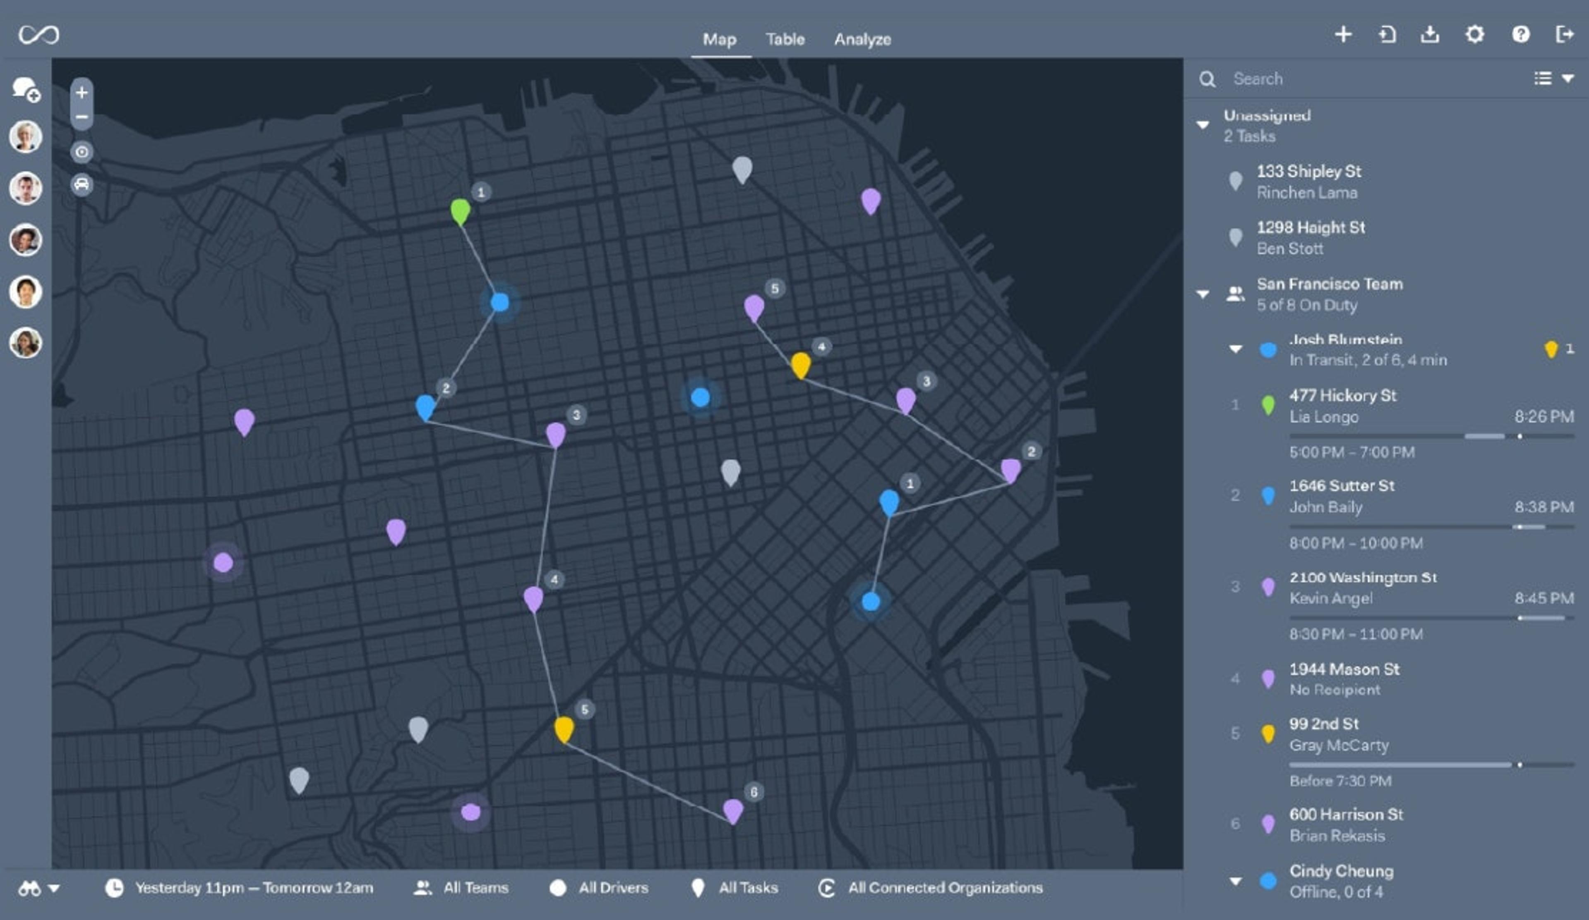Collapse the San Francisco Team group
Viewport: 1589px width, 920px height.
click(x=1203, y=294)
